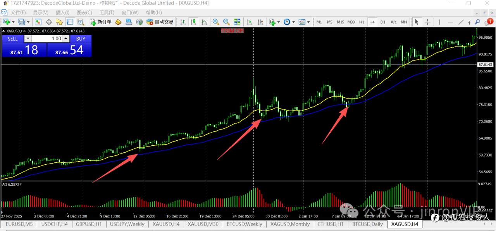
Task: Toggle the Terminal panel icon
Action: 70,22
